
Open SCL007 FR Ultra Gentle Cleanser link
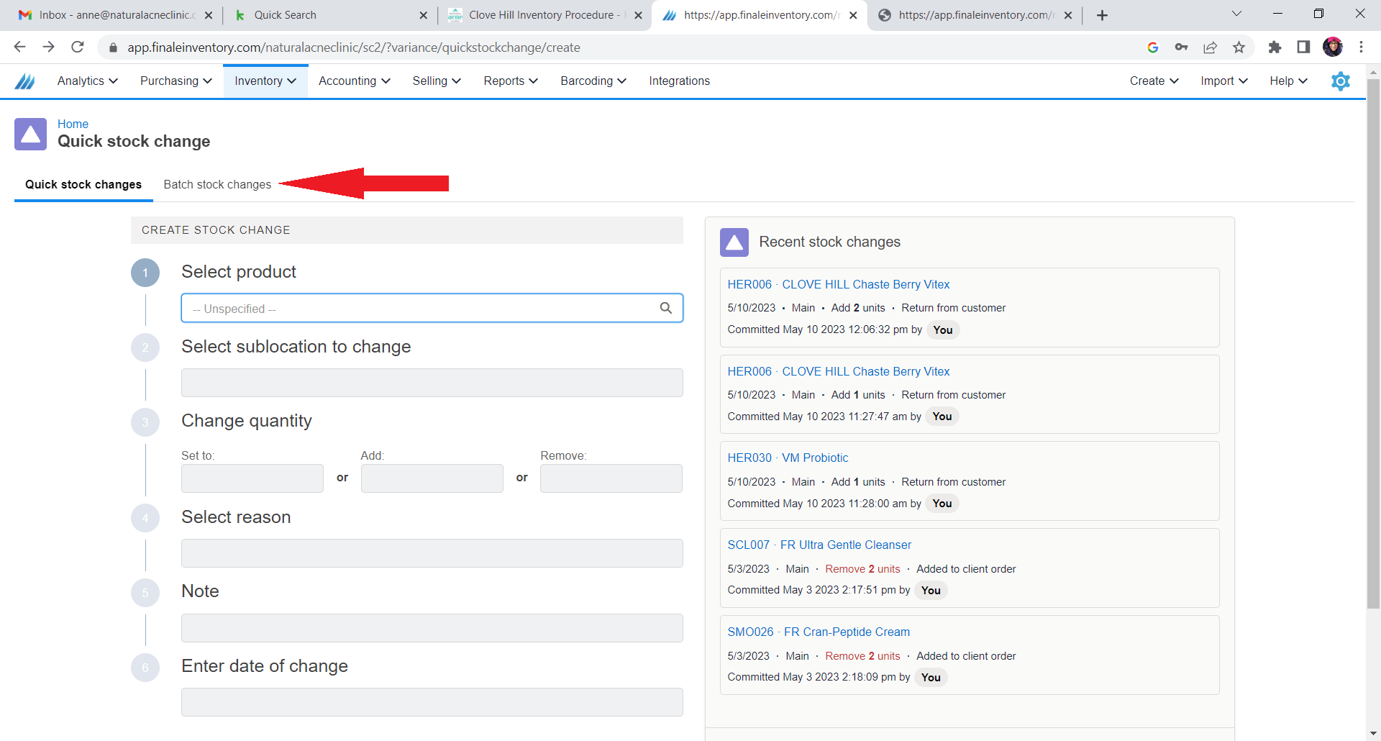click(819, 545)
